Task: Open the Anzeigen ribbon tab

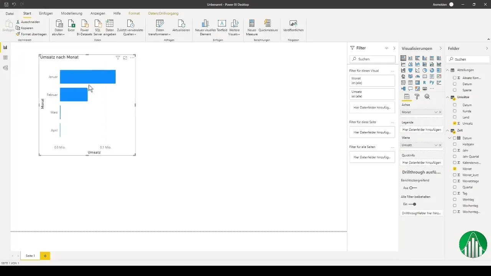Action: click(98, 13)
